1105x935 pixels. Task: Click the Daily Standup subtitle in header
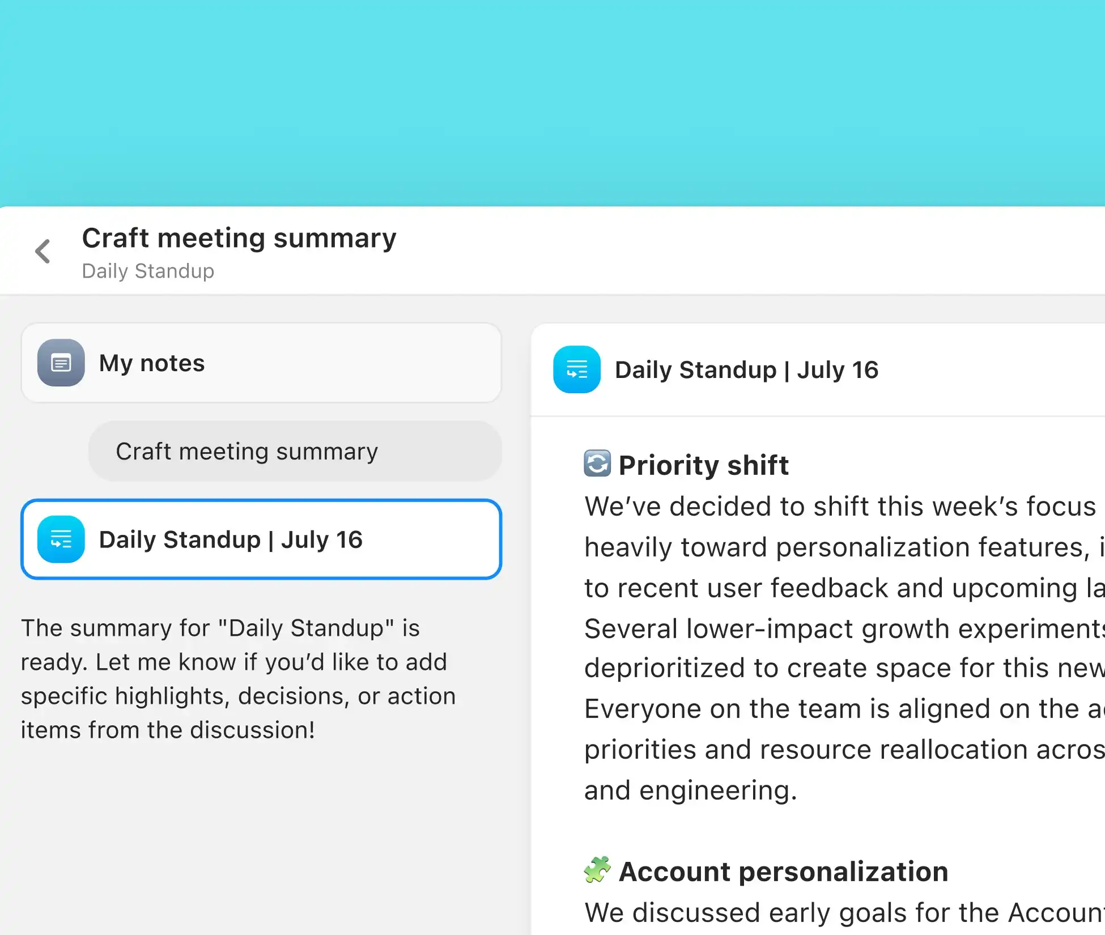[x=148, y=271]
